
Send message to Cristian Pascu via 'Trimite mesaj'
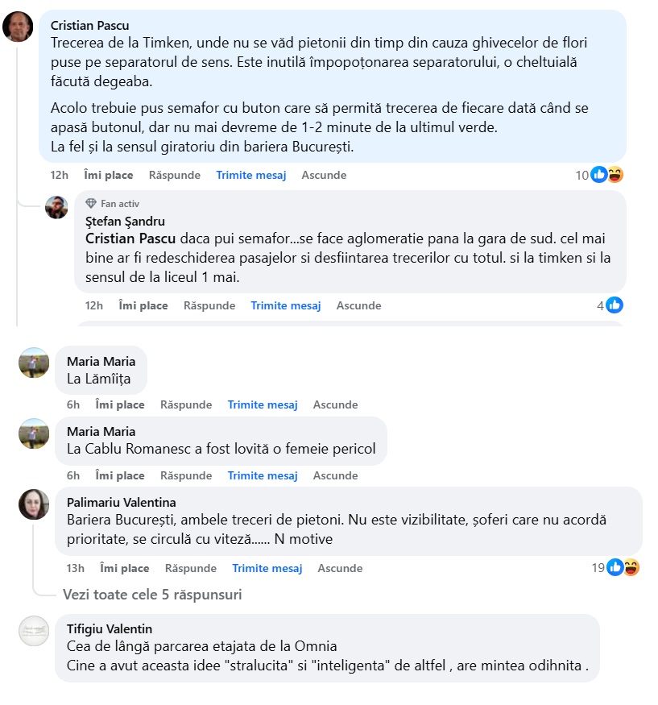(x=250, y=175)
